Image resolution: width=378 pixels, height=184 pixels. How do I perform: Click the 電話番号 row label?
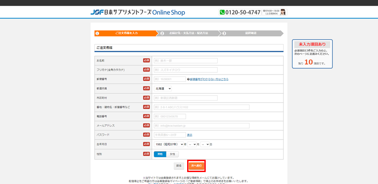coord(101,116)
